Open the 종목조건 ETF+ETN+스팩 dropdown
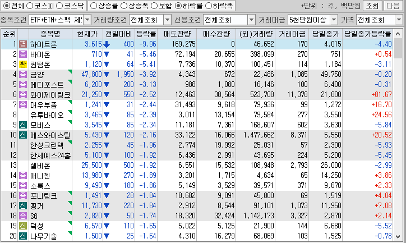Screen dimensions: 406x243 pyautogui.click(x=87, y=20)
